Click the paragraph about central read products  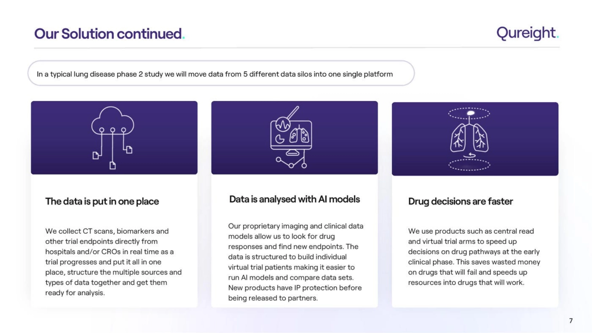474,257
